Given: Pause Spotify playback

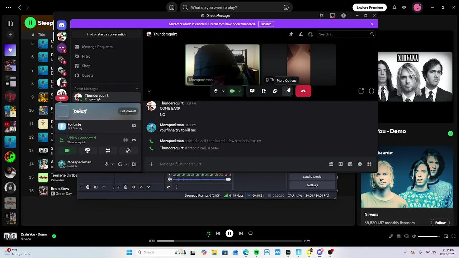Looking at the screenshot, I should 229,233.
